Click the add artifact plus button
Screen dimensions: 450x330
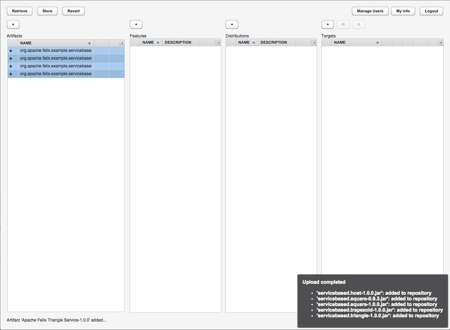13,24
